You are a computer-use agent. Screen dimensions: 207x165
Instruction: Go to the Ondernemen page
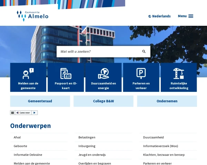click(167, 101)
